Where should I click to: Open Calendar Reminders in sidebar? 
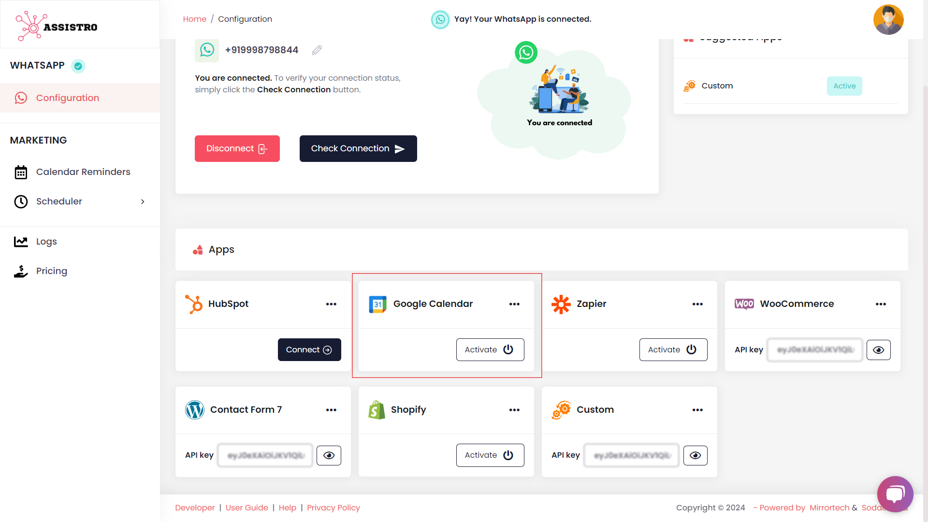coord(83,172)
